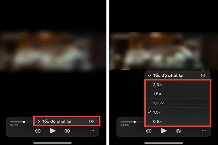Skip forward 15 seconds in right player

(x=178, y=131)
